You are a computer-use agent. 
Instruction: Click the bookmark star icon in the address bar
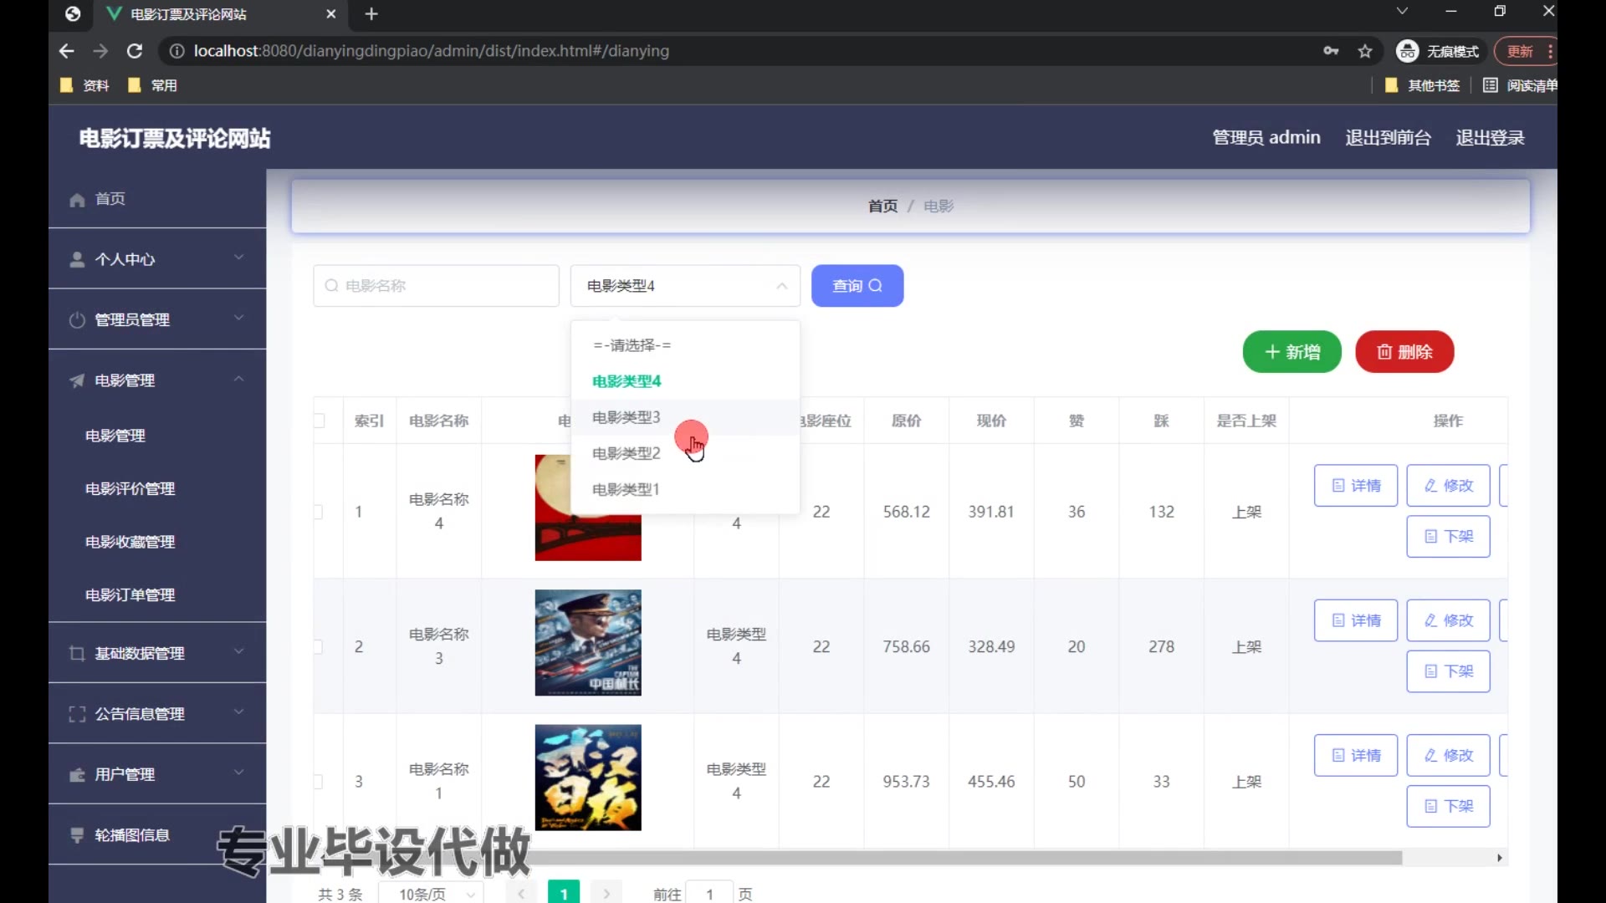click(x=1365, y=51)
